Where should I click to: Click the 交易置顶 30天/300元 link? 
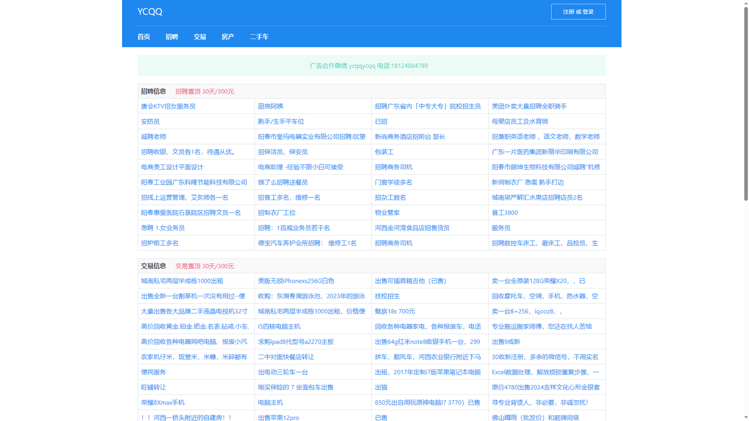coord(204,266)
